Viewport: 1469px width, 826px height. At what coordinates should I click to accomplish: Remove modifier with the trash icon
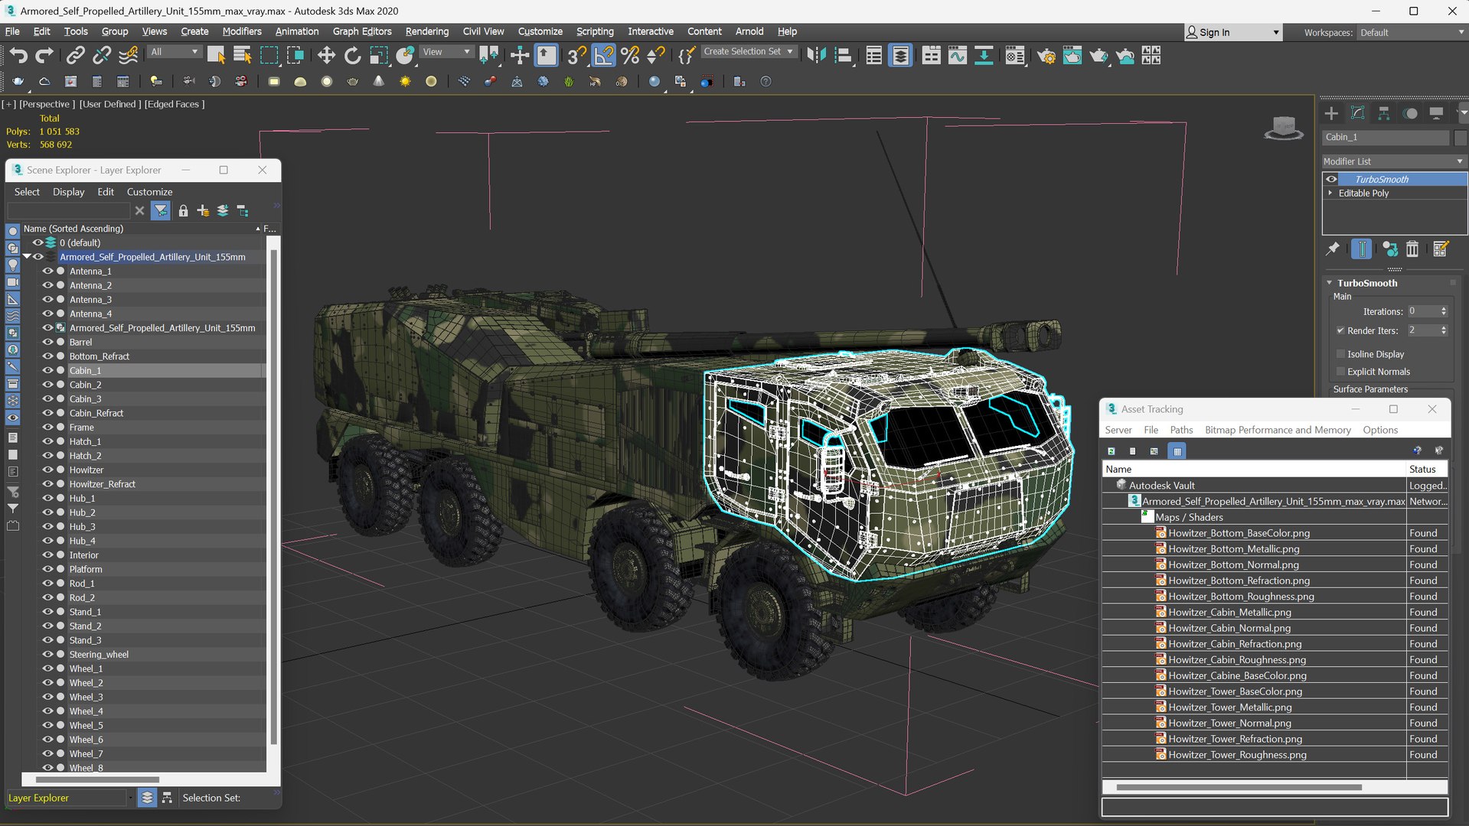[1412, 249]
